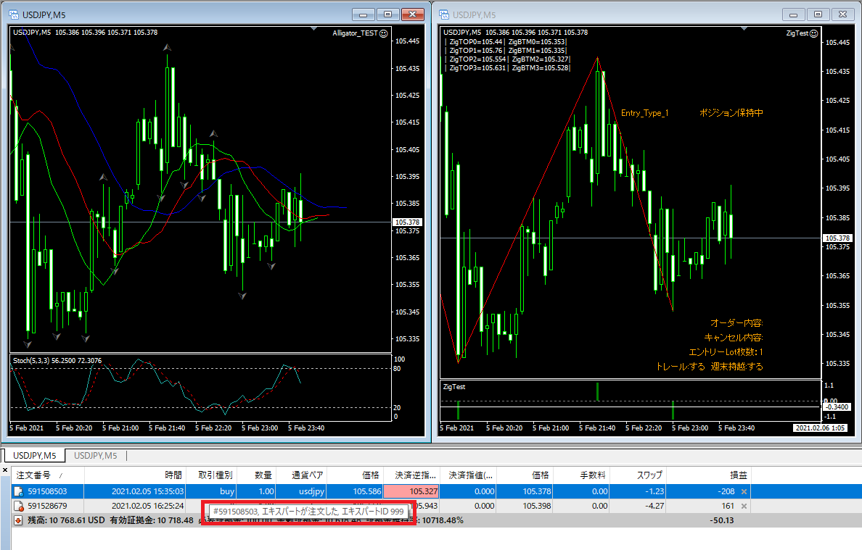Click the right USDJPY,M5 chart window icon

(x=443, y=14)
